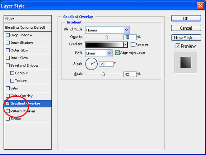The height and width of the screenshot is (155, 206).
Task: Toggle the Color Overlay checkbox
Action: click(8, 96)
